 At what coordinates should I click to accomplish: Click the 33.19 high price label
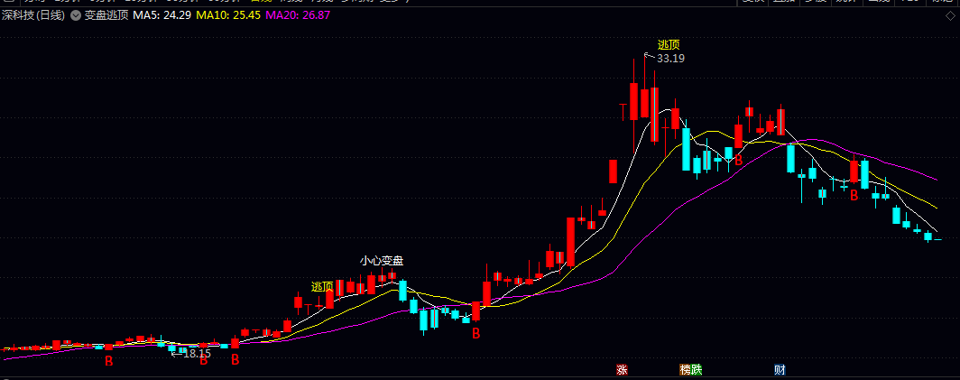pos(670,59)
